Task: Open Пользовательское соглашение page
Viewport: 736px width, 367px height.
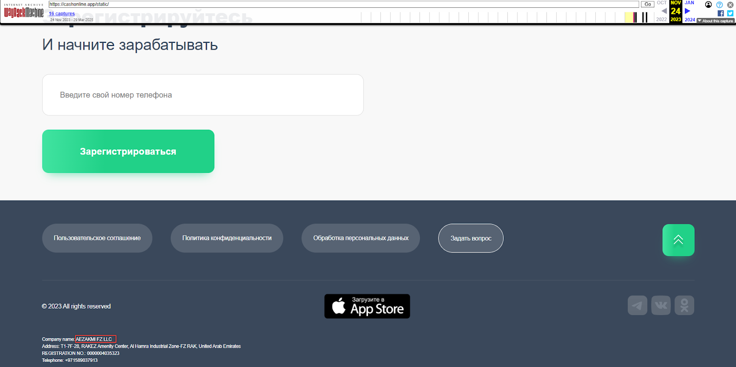Action: pyautogui.click(x=97, y=238)
